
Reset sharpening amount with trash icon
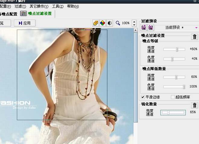tap(194, 105)
